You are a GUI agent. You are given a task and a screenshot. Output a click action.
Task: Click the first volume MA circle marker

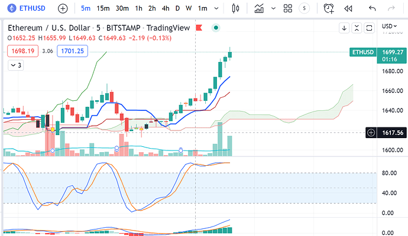coord(53,150)
